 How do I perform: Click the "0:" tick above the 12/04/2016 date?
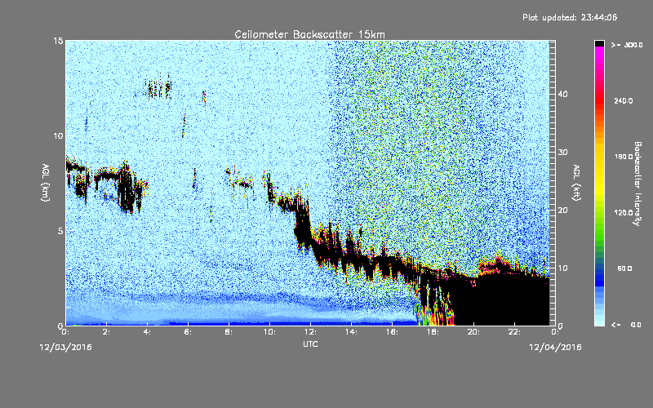point(555,332)
